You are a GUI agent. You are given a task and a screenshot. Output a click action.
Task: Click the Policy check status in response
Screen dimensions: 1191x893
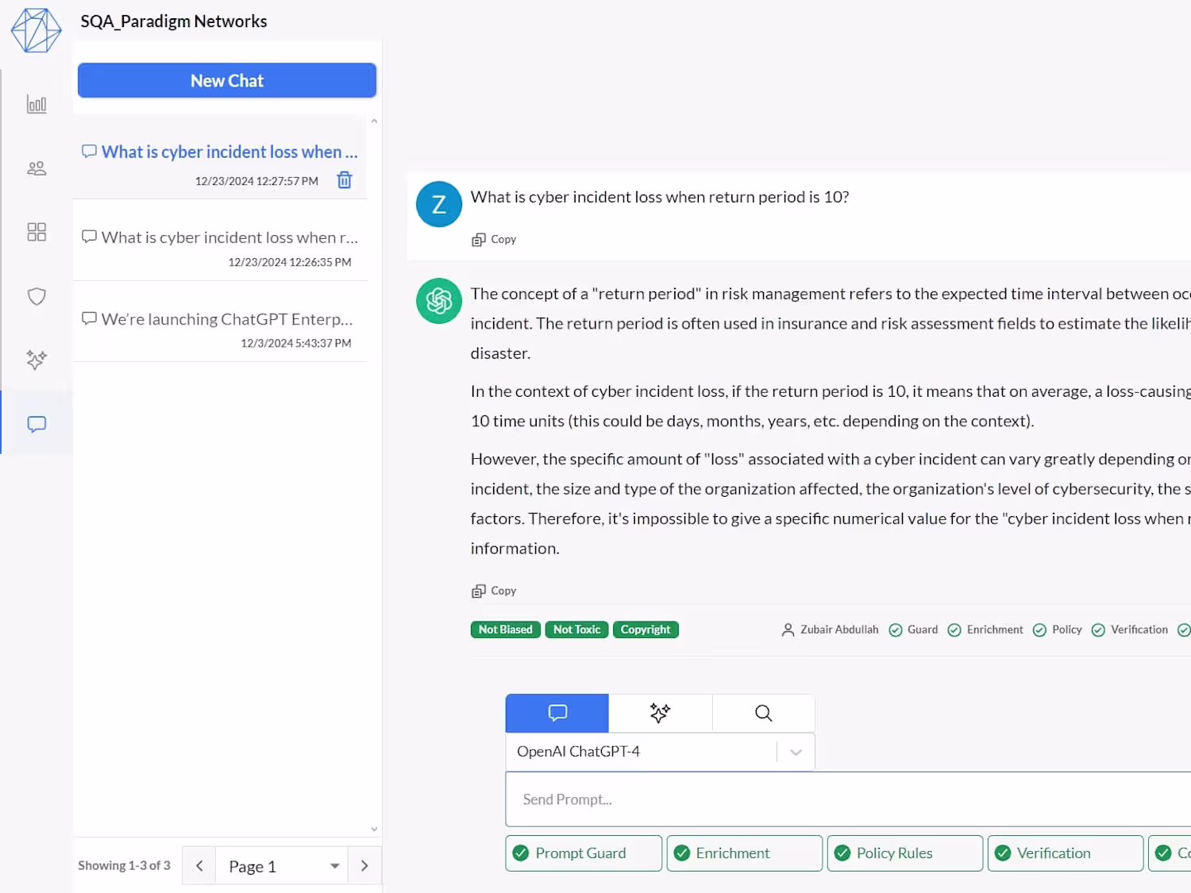(x=1058, y=629)
